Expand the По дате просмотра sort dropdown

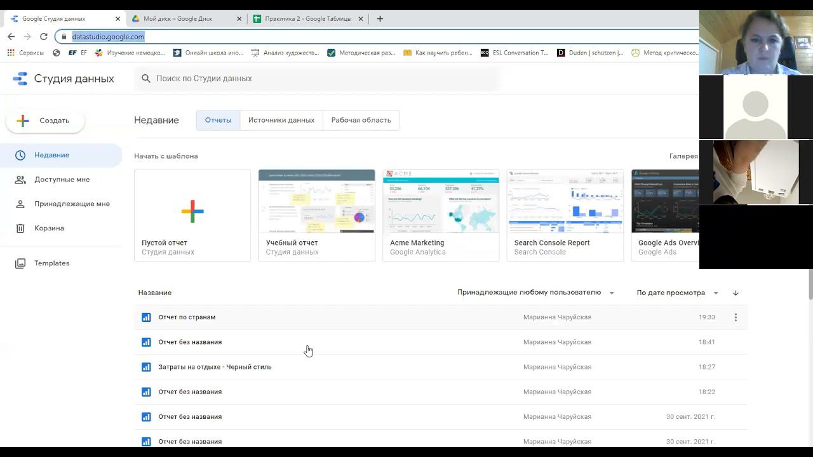click(x=678, y=293)
